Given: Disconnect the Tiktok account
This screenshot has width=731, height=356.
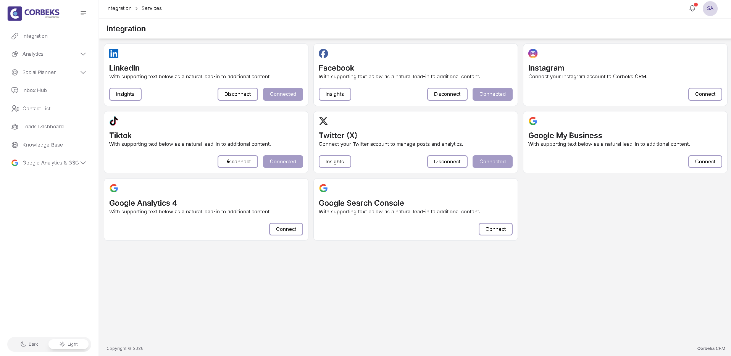Looking at the screenshot, I should (237, 162).
